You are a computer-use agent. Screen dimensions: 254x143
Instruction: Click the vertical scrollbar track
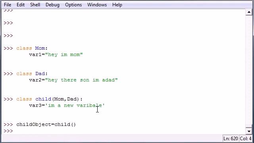tap(249, 70)
